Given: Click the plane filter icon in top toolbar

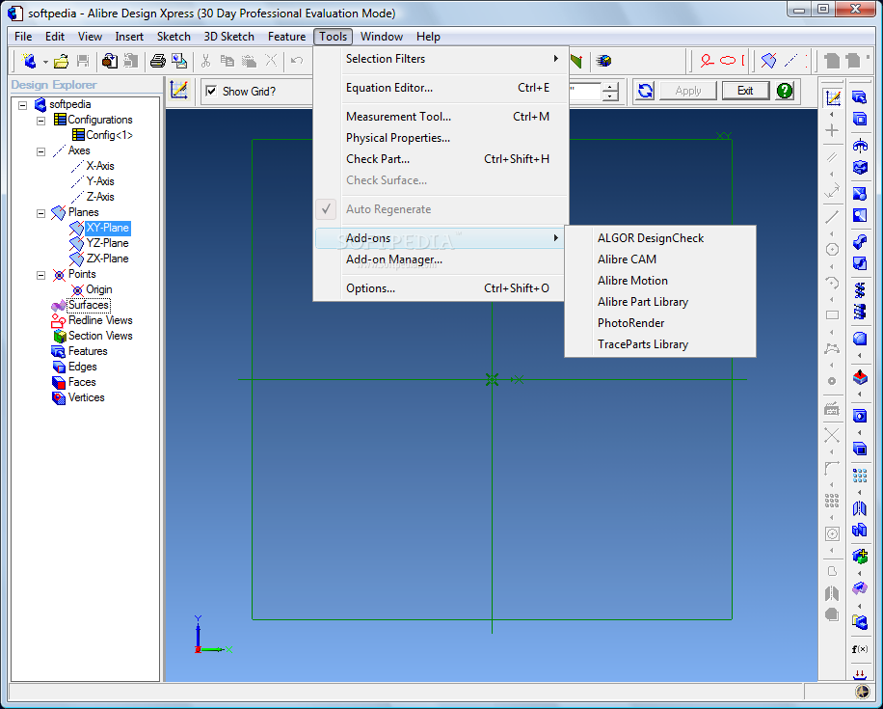Looking at the screenshot, I should (768, 61).
